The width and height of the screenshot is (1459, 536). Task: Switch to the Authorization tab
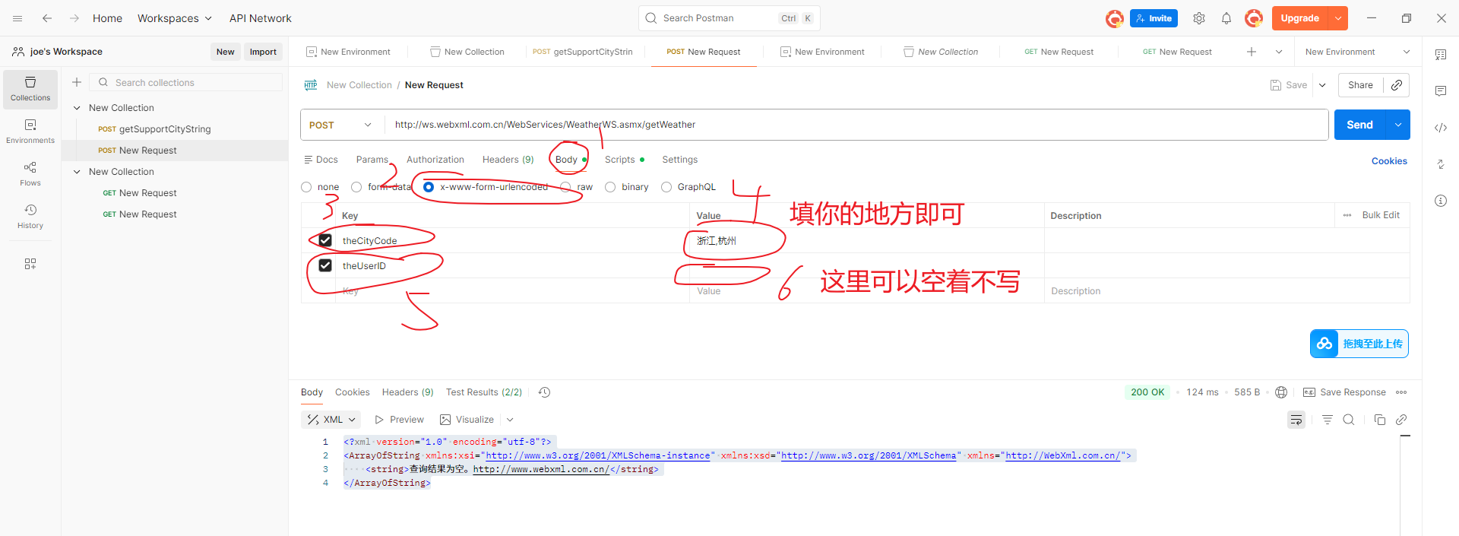coord(435,160)
